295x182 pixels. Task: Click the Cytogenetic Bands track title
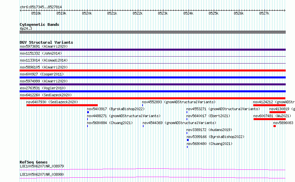point(39,24)
